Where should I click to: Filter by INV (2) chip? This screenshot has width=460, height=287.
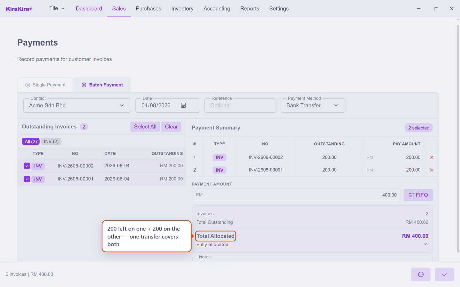click(x=51, y=142)
